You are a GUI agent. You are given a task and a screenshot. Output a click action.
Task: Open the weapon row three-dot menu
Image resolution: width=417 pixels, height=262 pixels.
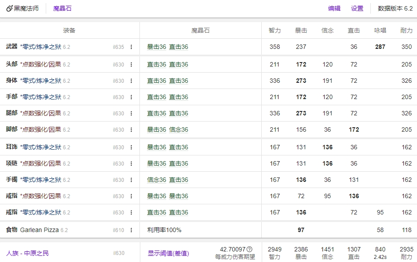[x=131, y=47]
